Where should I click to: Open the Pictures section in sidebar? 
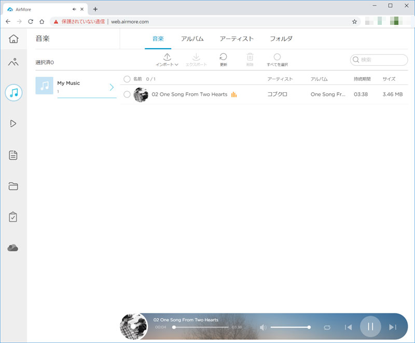(x=13, y=63)
